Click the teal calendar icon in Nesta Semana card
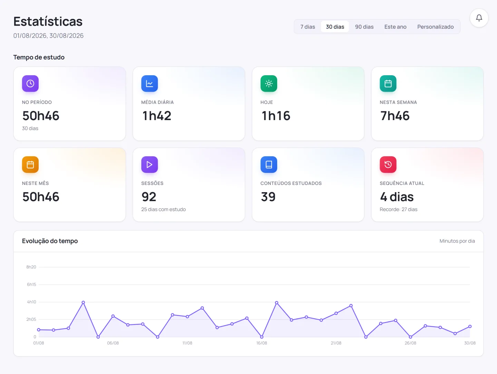The width and height of the screenshot is (497, 374). [388, 83]
